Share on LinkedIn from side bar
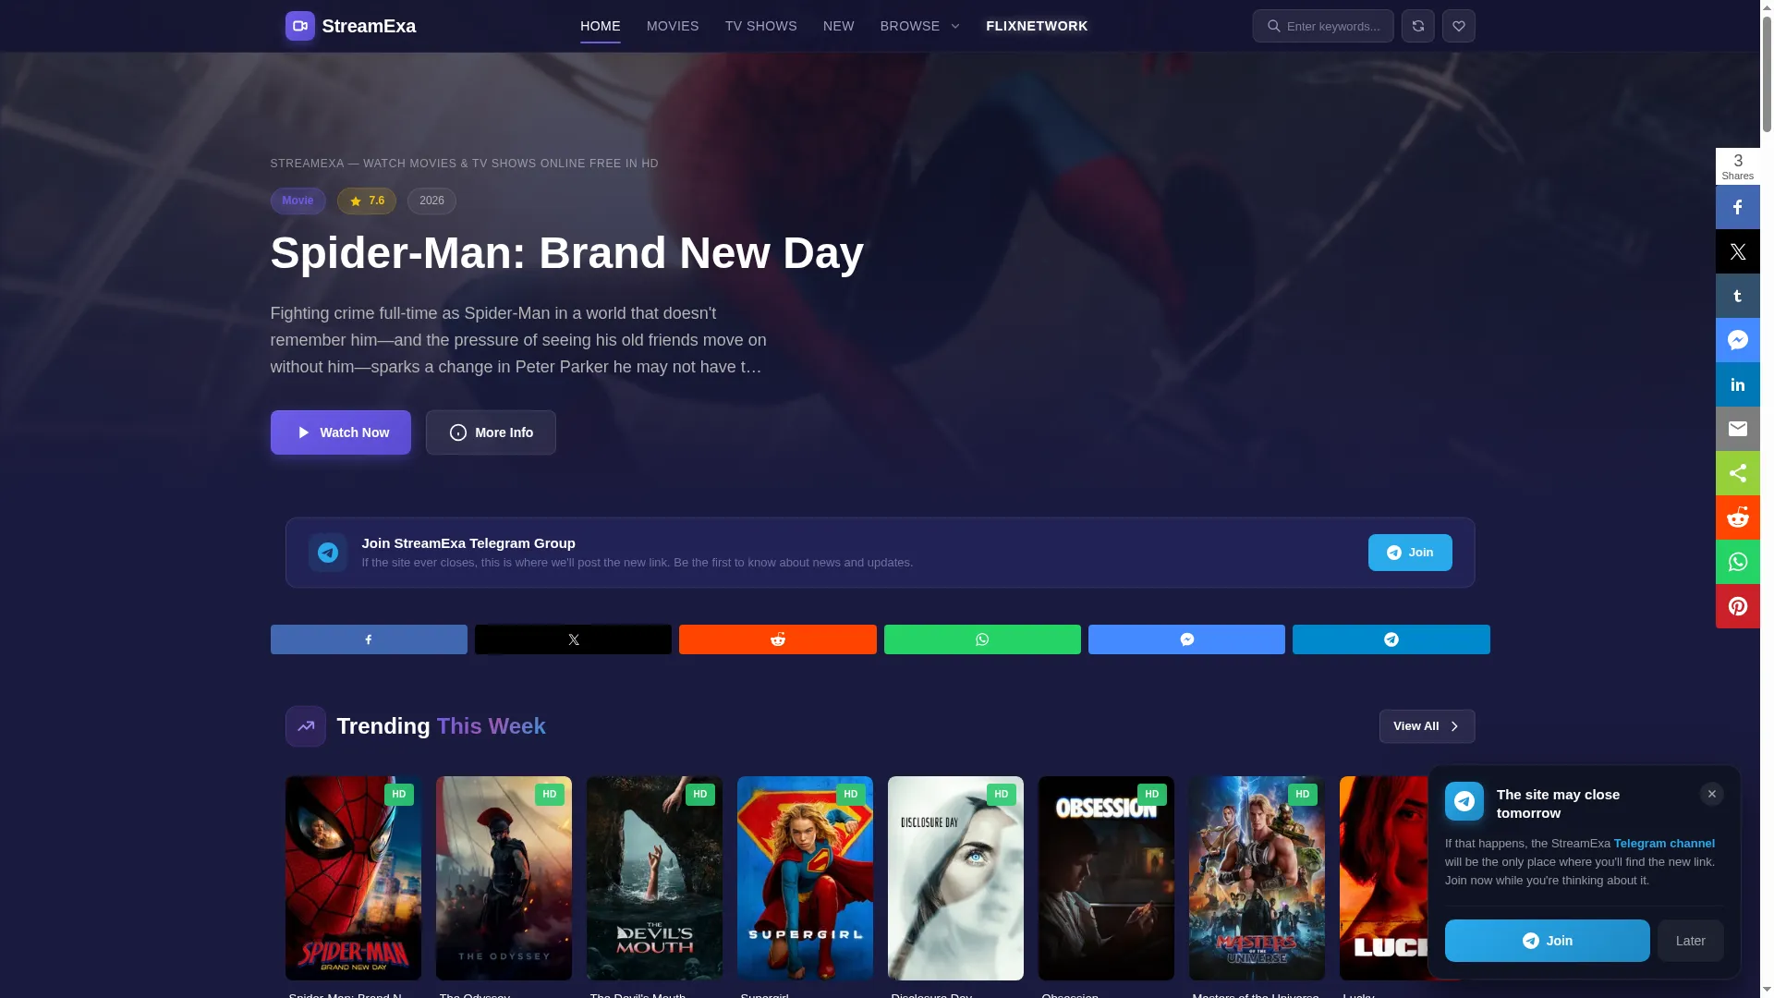 1738,384
